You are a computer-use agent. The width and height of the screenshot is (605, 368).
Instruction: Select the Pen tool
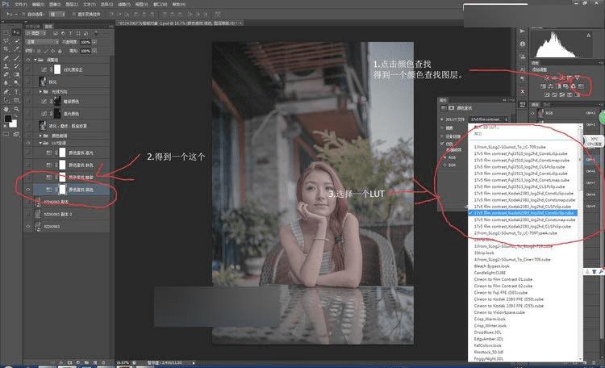(x=6, y=91)
